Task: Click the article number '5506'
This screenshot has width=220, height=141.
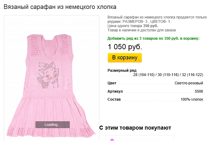Action: pyautogui.click(x=199, y=91)
